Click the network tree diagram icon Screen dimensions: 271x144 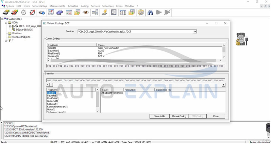pyautogui.click(x=95, y=13)
